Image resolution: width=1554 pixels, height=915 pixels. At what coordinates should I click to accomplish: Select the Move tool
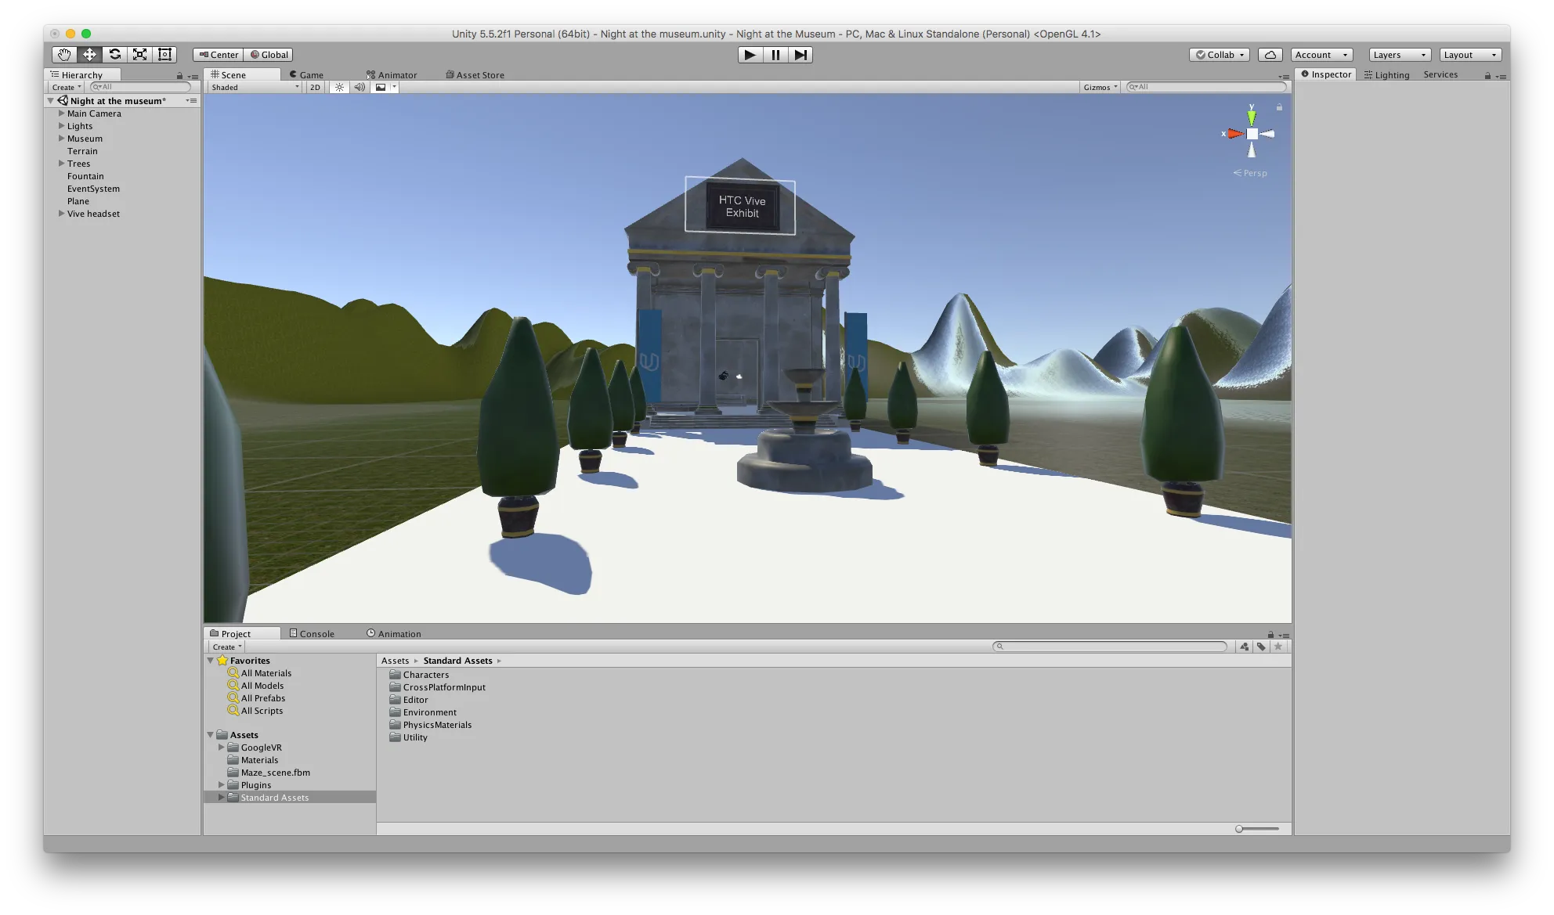[x=89, y=55]
